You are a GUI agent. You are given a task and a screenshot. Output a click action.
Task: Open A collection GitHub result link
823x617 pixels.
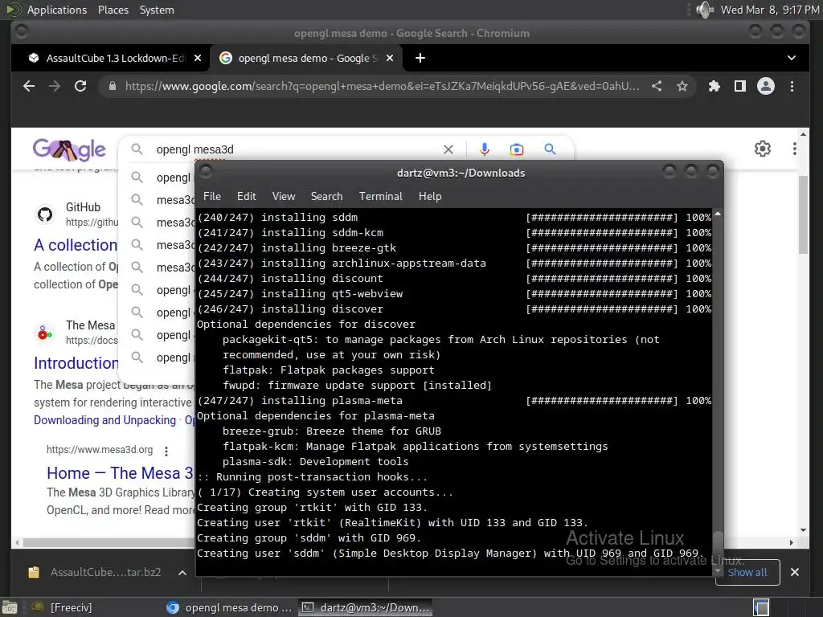click(76, 245)
